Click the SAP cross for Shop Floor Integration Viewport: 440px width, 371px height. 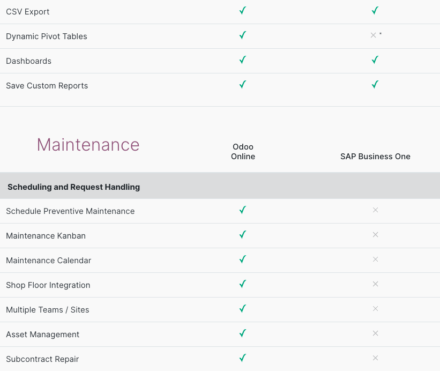pyautogui.click(x=375, y=284)
